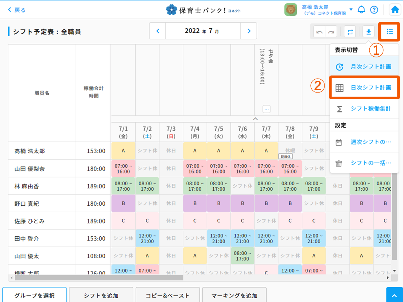Advance to next month with right chevron
Viewport: 403px width, 302px height.
click(x=249, y=31)
